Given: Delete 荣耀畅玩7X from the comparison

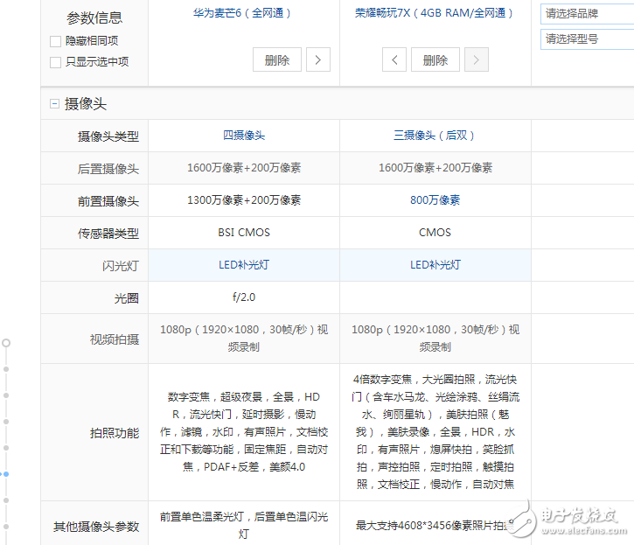Looking at the screenshot, I should point(435,59).
